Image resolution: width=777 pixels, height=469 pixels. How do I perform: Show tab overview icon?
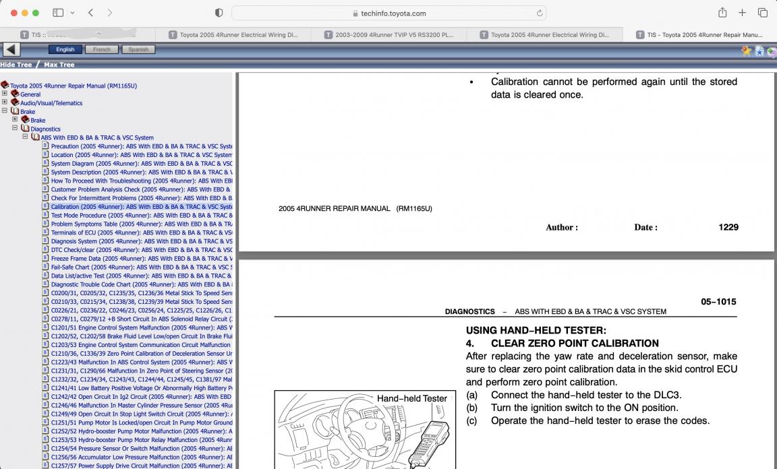(763, 13)
